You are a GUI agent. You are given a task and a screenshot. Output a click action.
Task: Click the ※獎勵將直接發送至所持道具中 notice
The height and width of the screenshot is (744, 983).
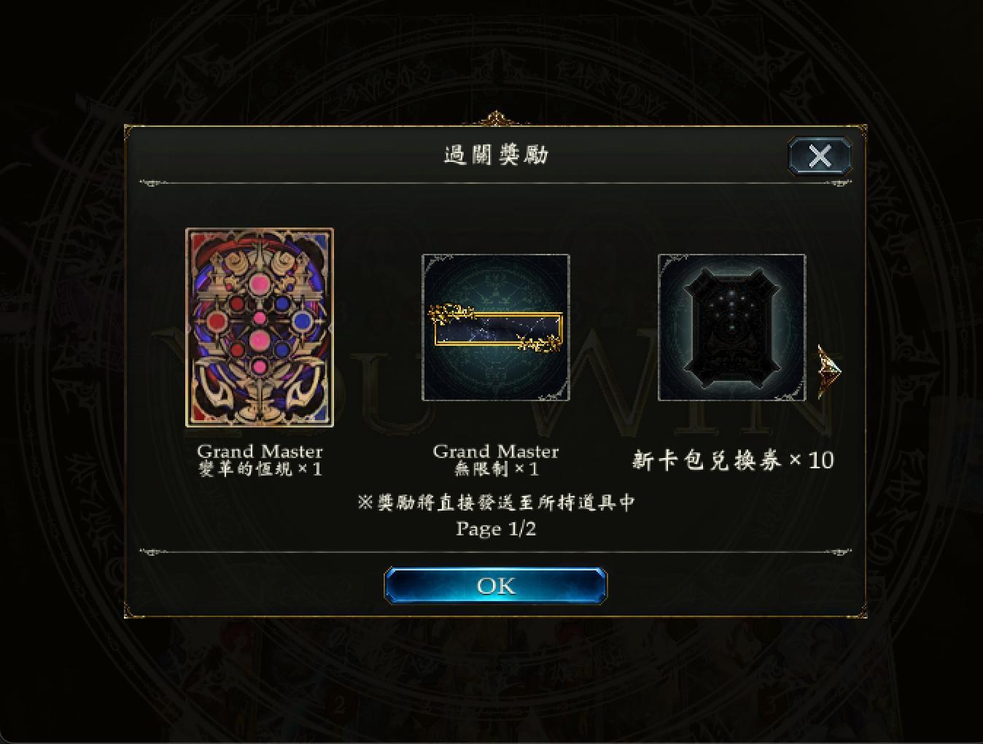(496, 503)
